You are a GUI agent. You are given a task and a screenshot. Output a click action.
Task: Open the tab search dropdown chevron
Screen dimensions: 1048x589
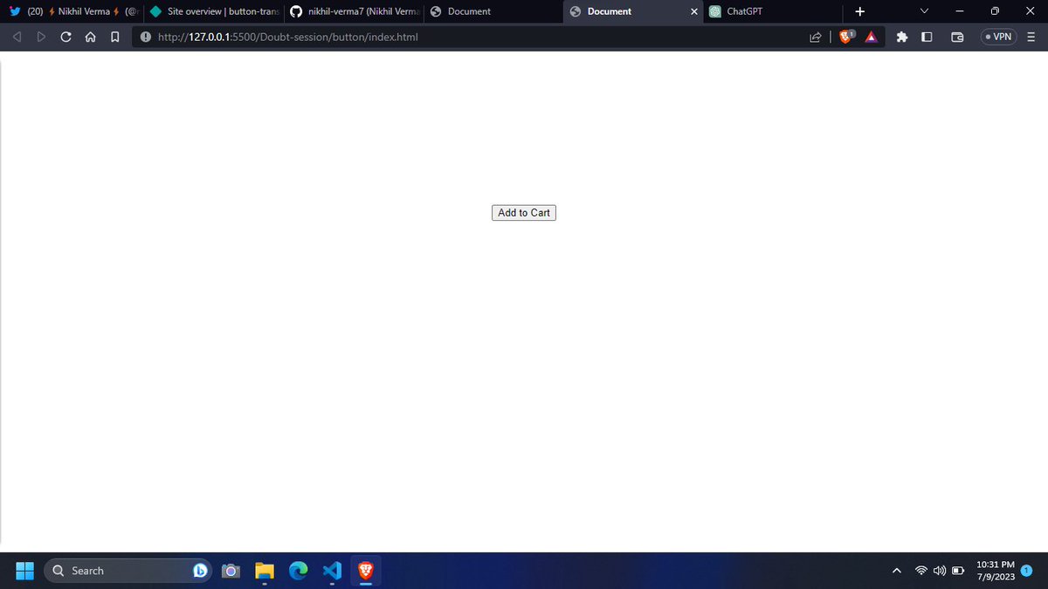point(925,11)
